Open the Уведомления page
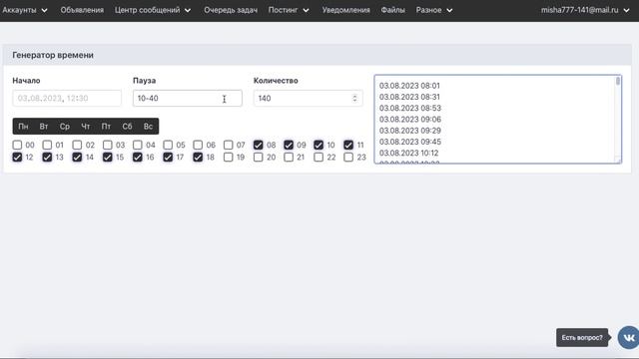 pos(346,10)
